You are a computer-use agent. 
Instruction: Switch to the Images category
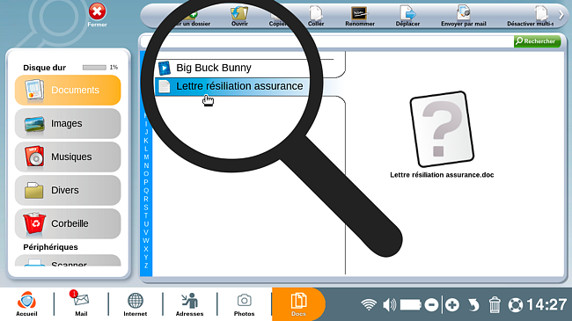coord(68,124)
